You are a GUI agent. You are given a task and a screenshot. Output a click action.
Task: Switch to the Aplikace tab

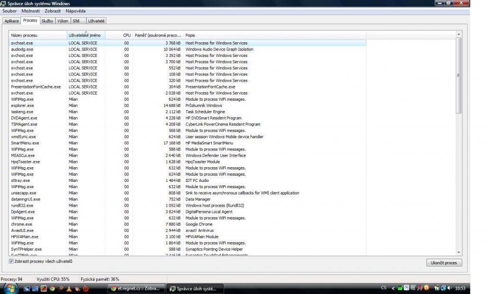click(11, 21)
